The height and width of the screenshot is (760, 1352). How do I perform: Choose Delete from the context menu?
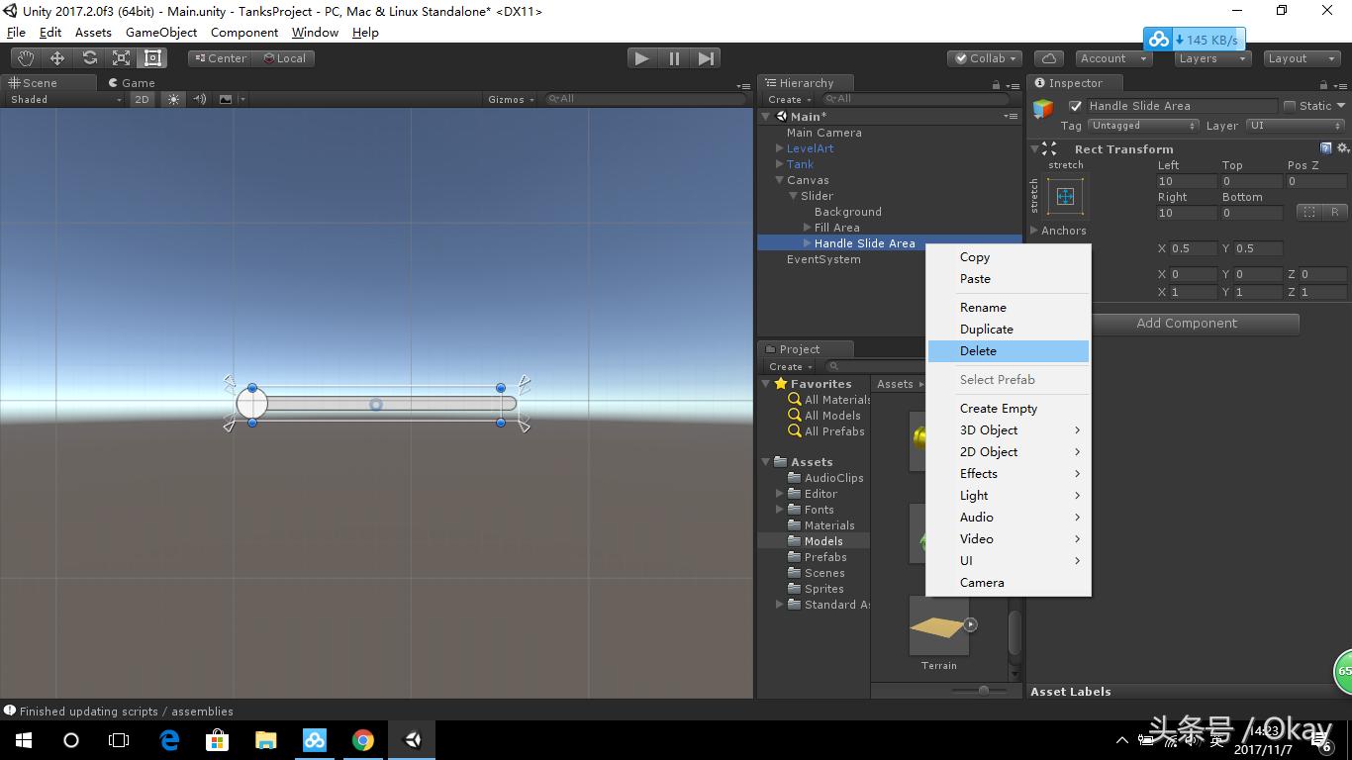(x=978, y=350)
